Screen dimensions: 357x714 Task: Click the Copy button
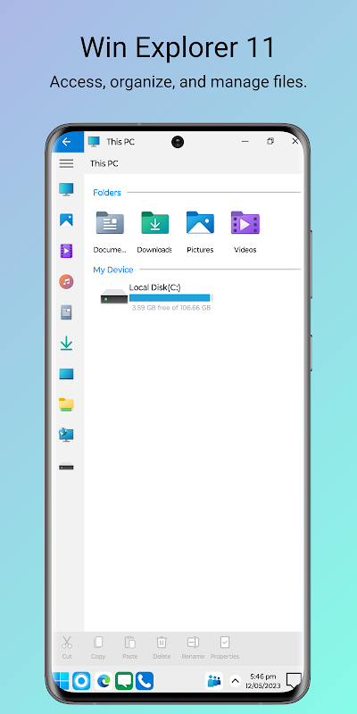click(98, 648)
